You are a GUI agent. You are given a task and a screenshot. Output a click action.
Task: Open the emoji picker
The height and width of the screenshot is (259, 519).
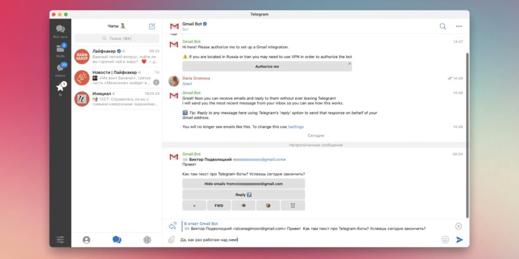(445, 239)
